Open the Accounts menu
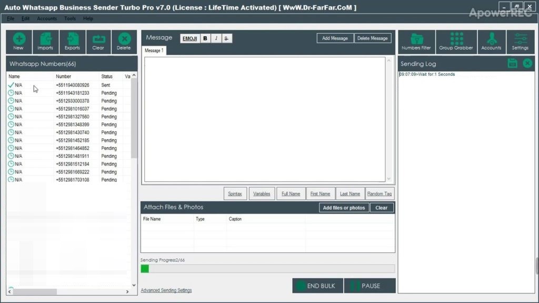The height and width of the screenshot is (303, 539). pyautogui.click(x=47, y=18)
